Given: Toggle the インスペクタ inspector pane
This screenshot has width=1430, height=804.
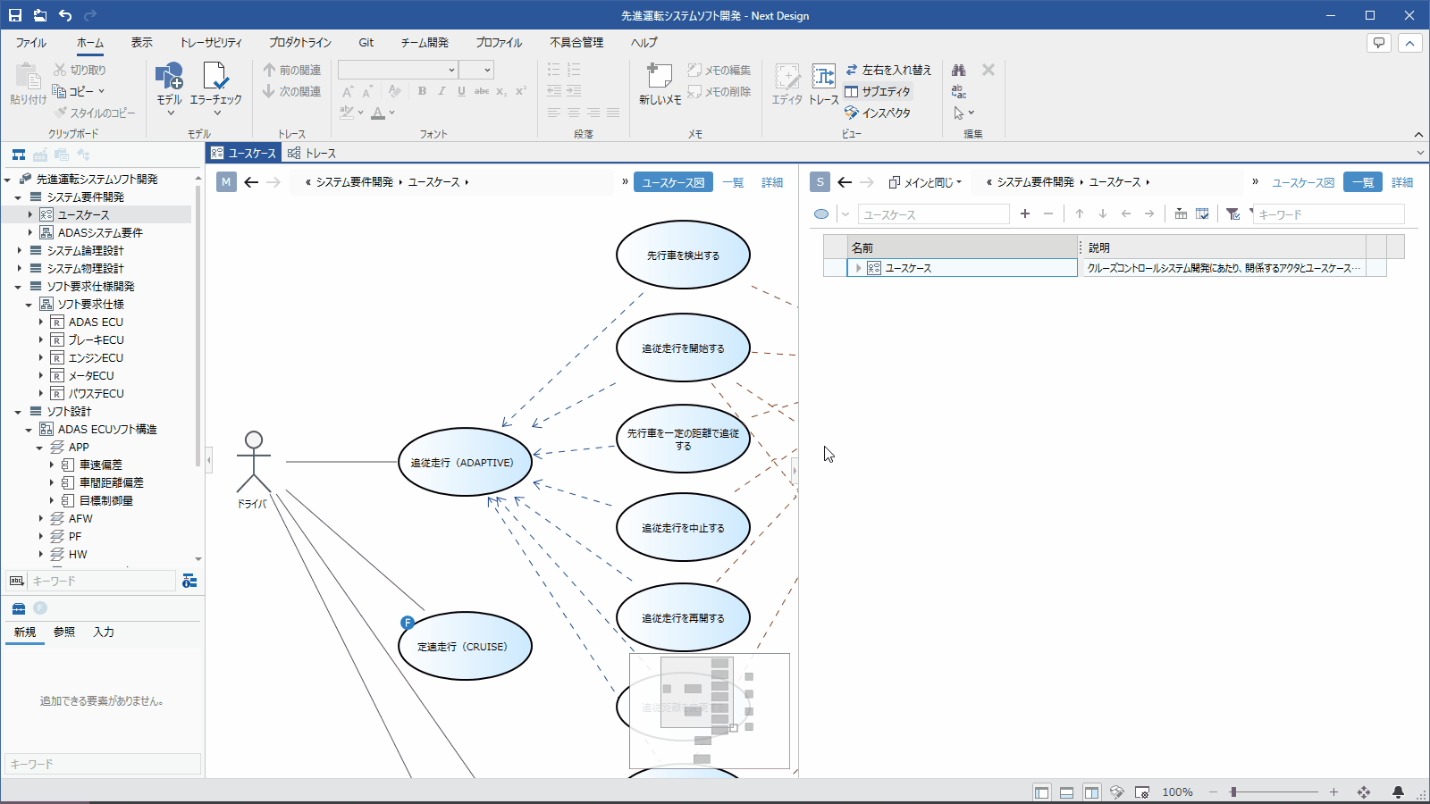Looking at the screenshot, I should point(878,113).
